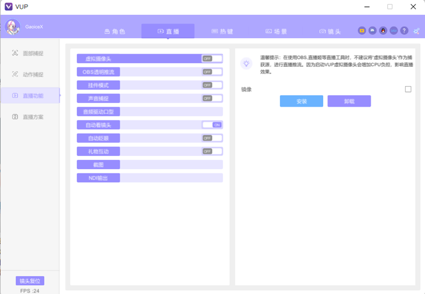The image size is (425, 294).
Task: Open the 热键 tab
Action: 222,31
